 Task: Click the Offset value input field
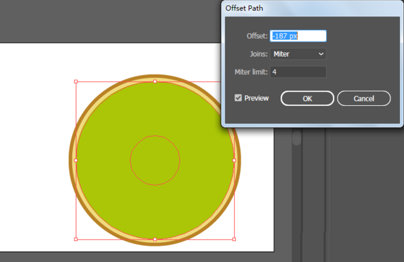point(298,36)
